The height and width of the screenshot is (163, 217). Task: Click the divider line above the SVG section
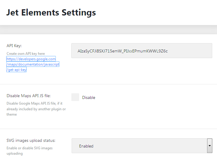point(109,129)
